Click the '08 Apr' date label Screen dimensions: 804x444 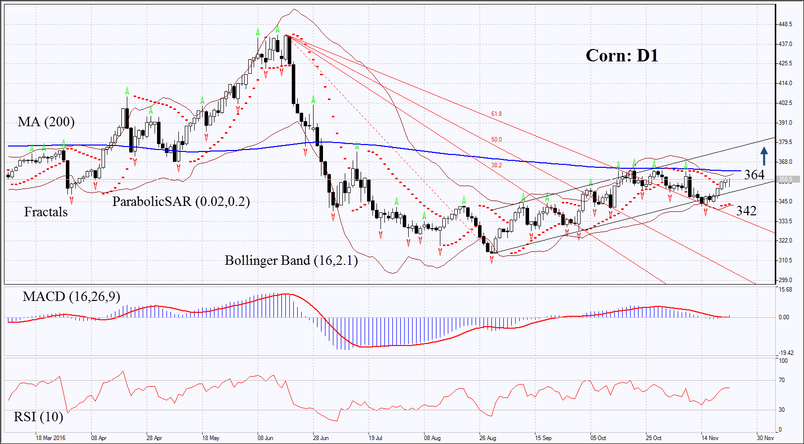99,438
